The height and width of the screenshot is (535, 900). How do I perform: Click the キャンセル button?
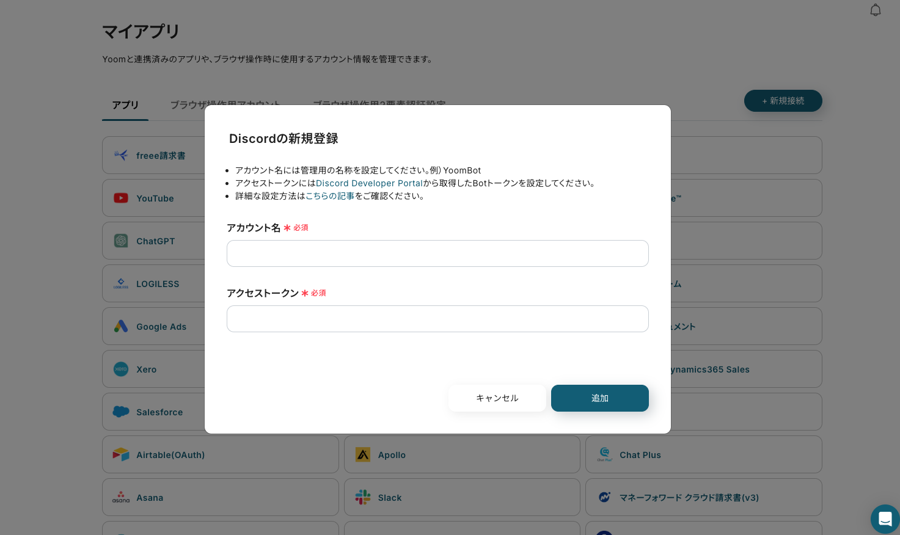(x=497, y=398)
